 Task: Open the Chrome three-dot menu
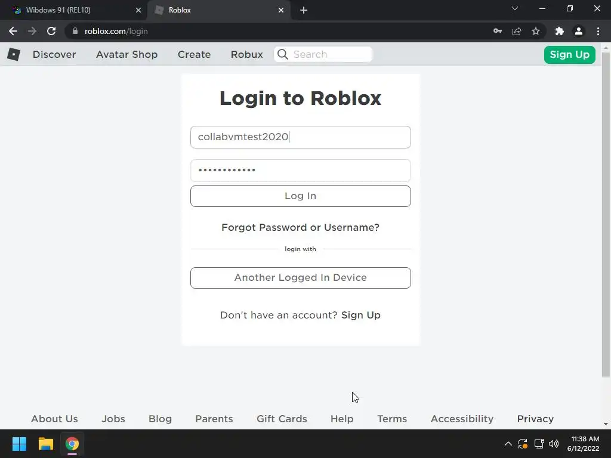point(598,31)
